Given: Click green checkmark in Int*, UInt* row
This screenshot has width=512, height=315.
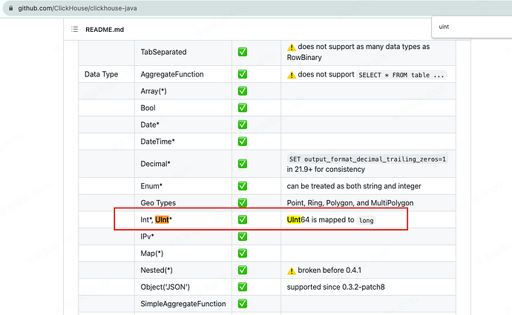Looking at the screenshot, I should point(243,219).
